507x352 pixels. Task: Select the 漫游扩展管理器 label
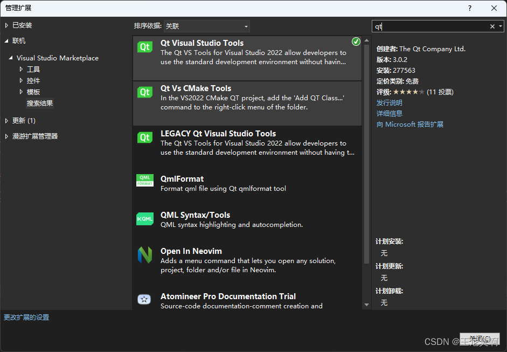(35, 136)
